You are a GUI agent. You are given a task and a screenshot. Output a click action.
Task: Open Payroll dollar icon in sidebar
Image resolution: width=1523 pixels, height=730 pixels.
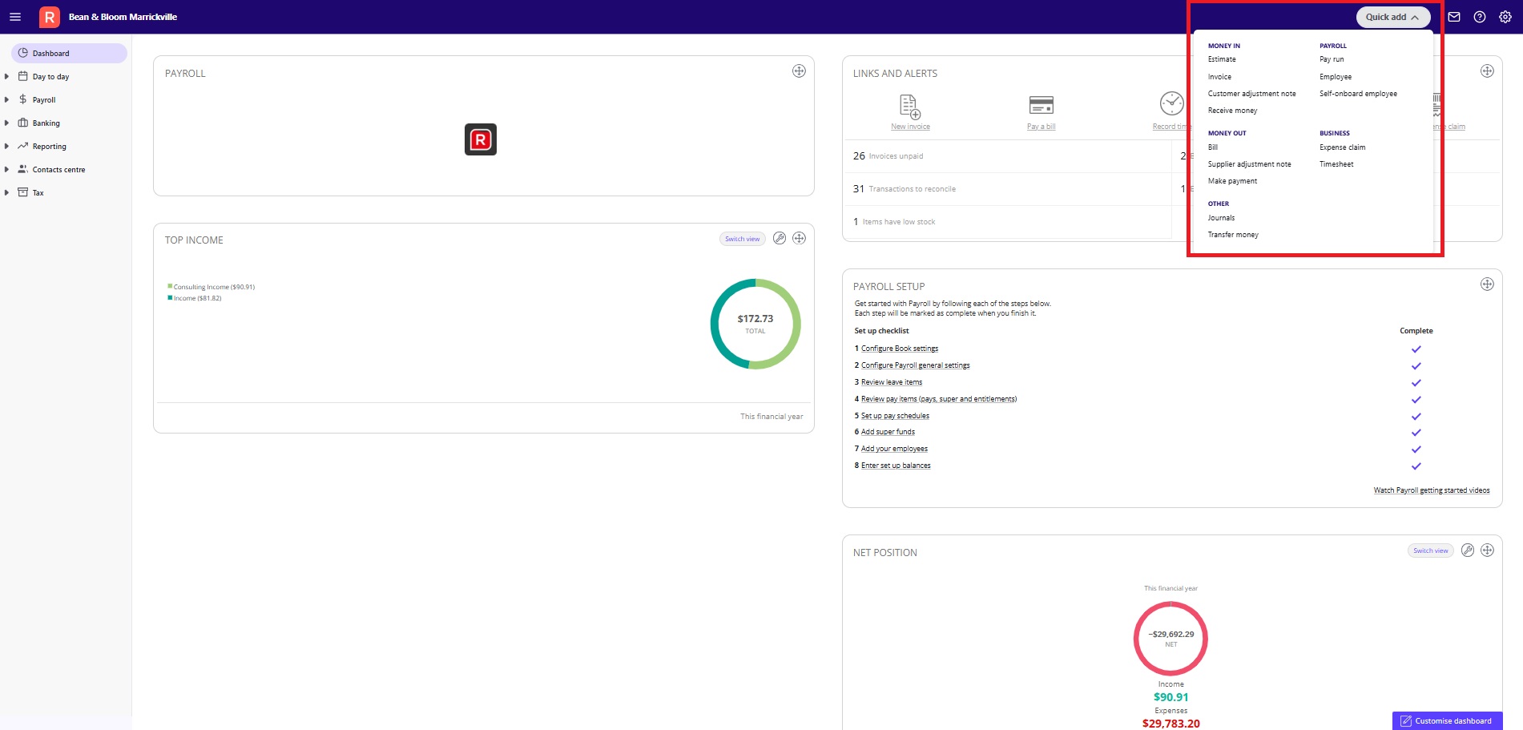tap(23, 100)
